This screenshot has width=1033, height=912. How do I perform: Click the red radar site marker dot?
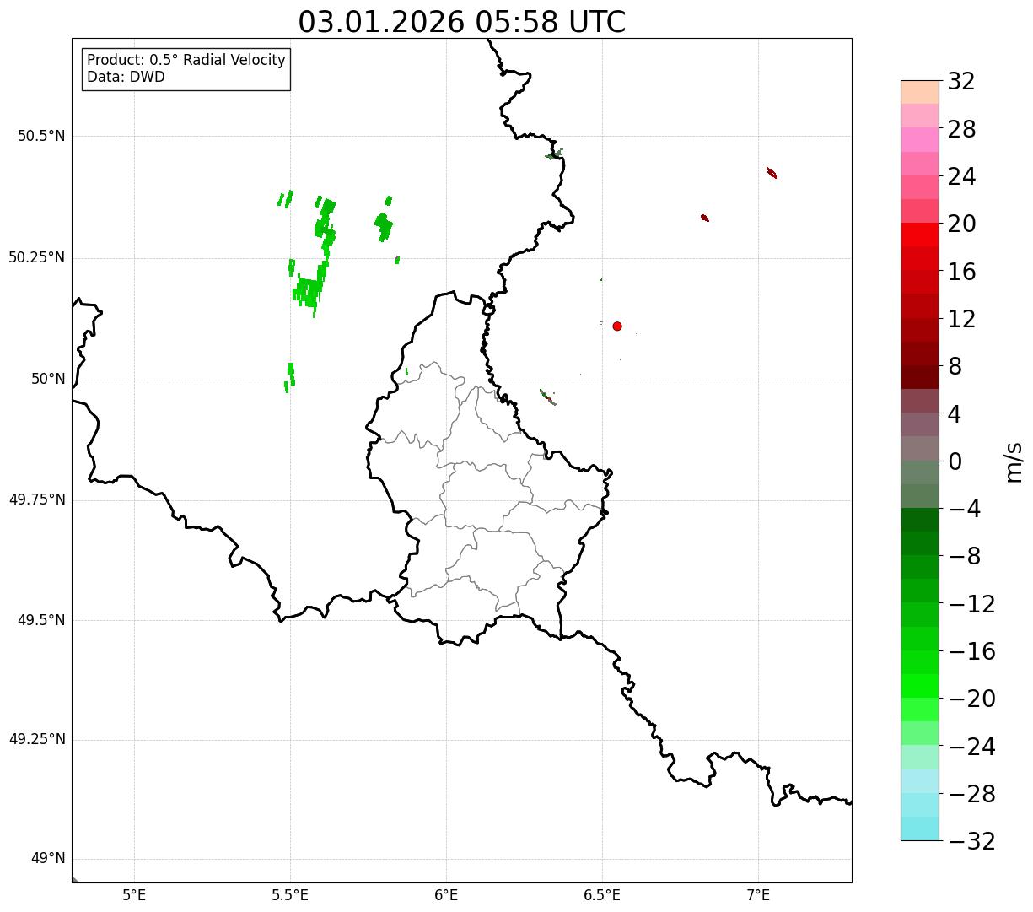pos(617,326)
